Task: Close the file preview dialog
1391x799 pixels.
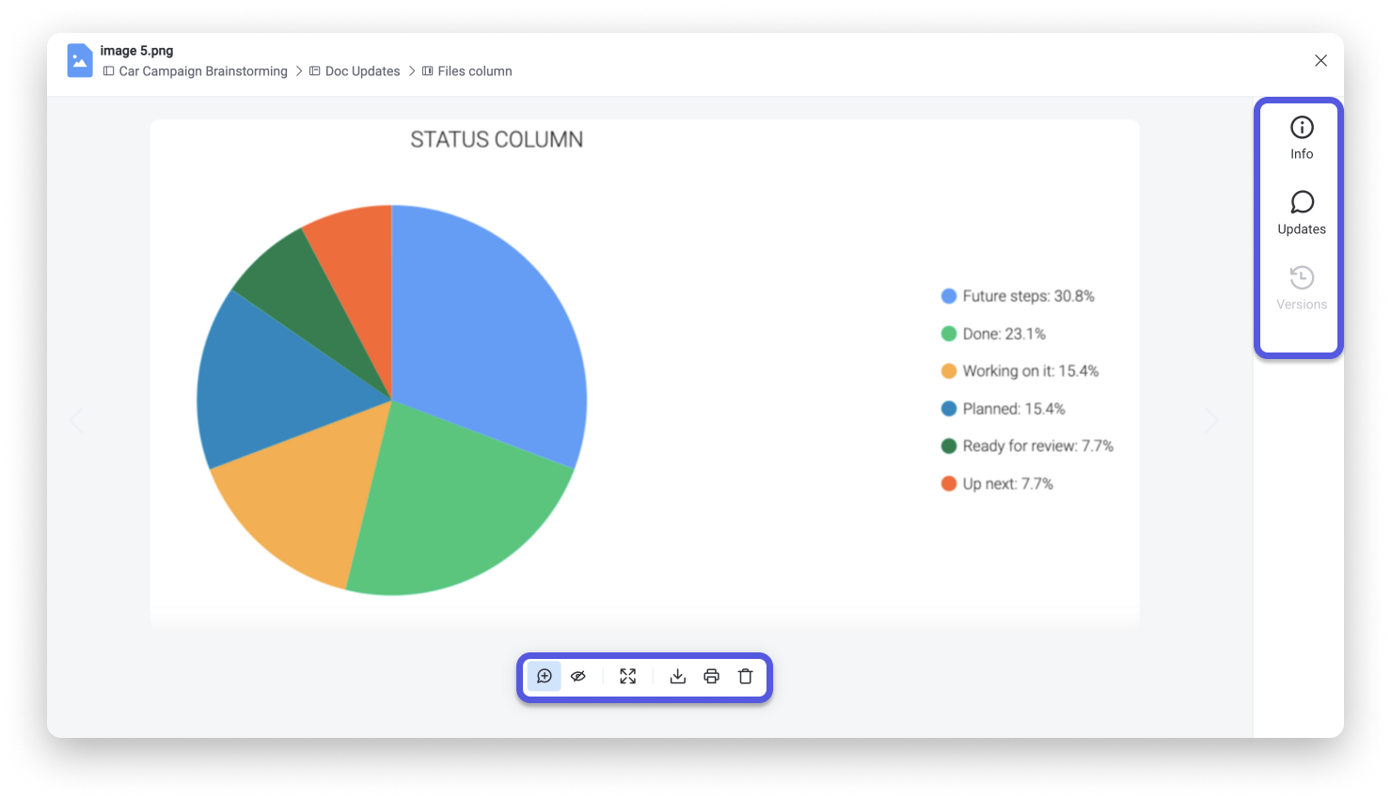Action: coord(1321,60)
